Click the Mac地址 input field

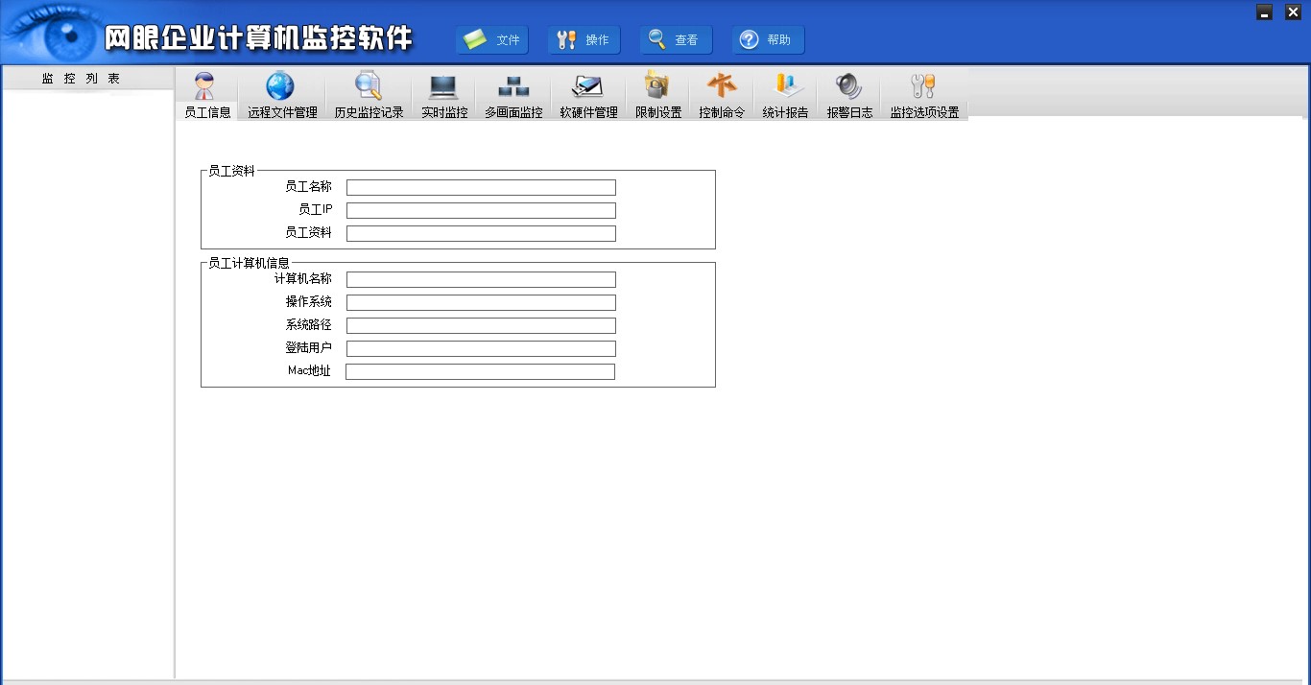coord(480,371)
